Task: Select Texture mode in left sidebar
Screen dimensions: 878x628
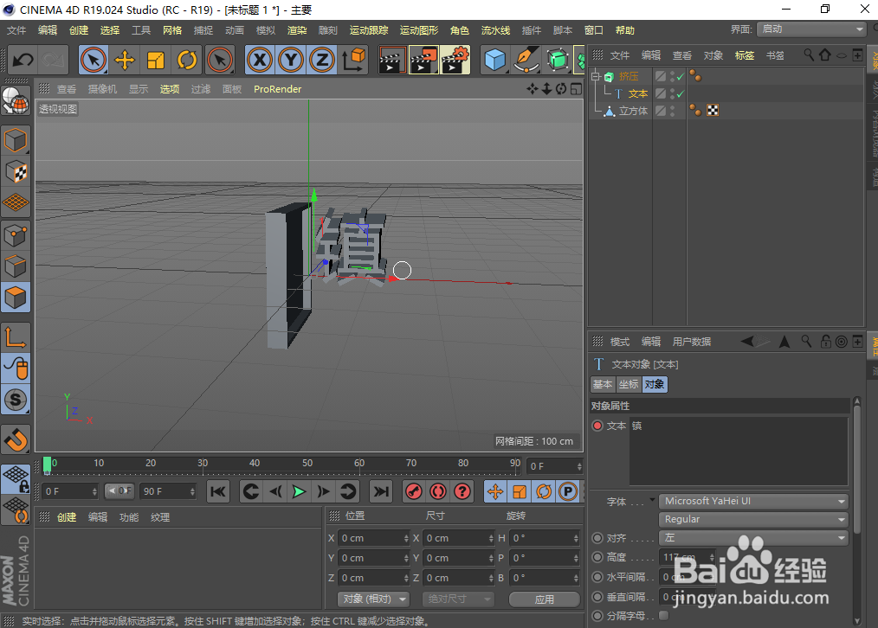Action: point(16,171)
